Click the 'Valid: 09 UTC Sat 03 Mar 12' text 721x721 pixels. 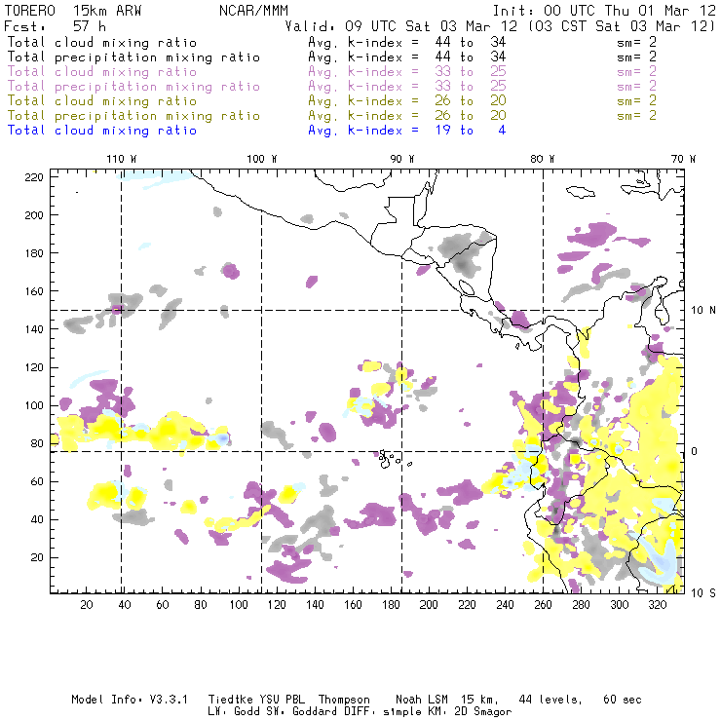coord(401,26)
